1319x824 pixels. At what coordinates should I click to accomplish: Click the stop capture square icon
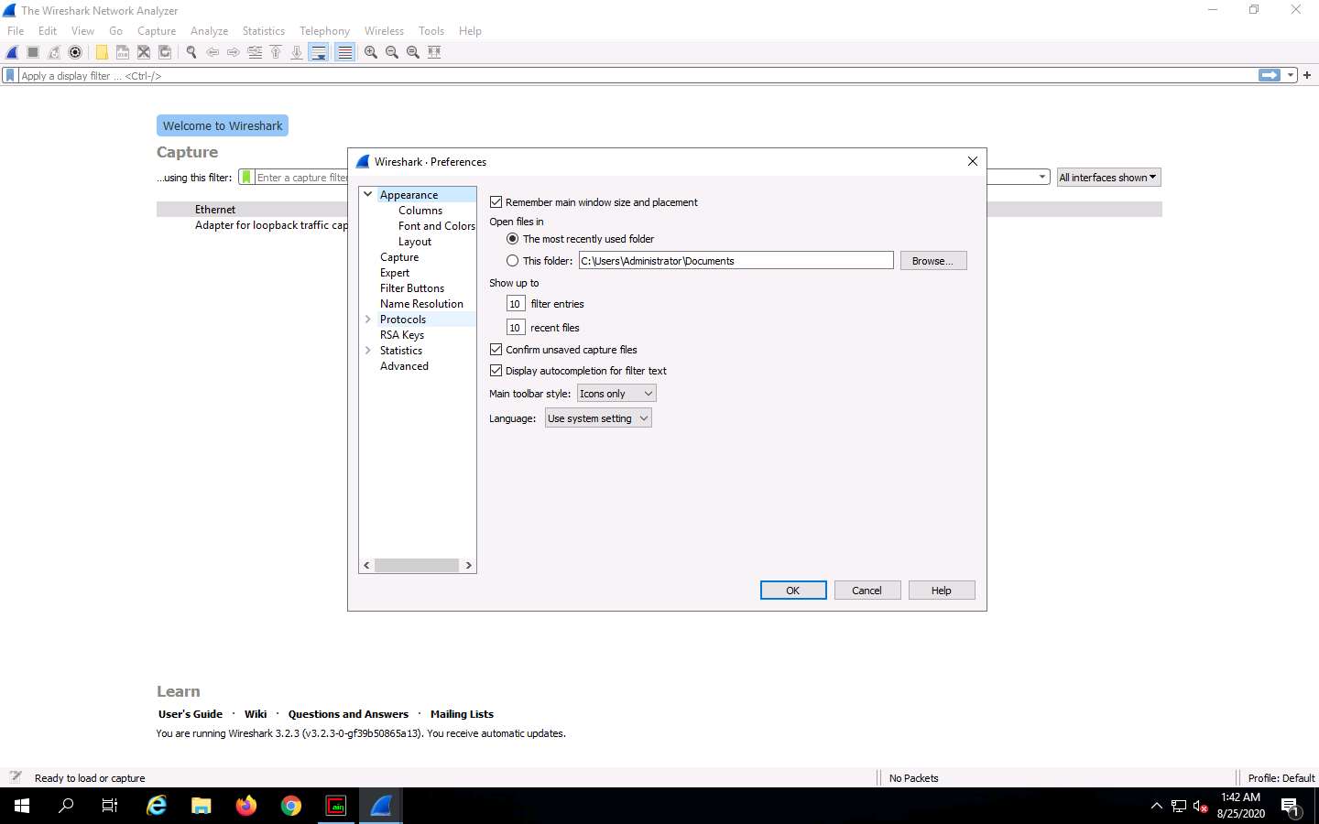(33, 52)
